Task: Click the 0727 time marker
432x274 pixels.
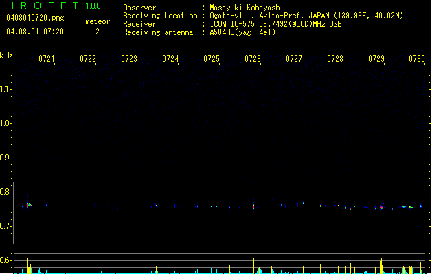Action: (x=294, y=59)
